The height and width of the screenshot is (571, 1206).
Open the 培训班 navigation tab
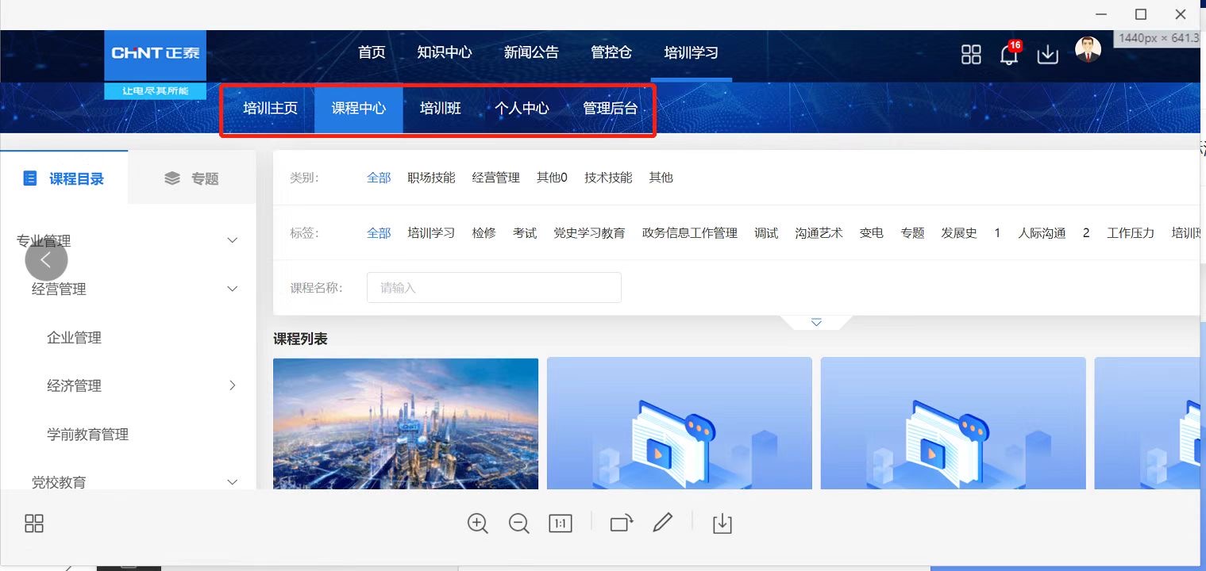coord(440,109)
